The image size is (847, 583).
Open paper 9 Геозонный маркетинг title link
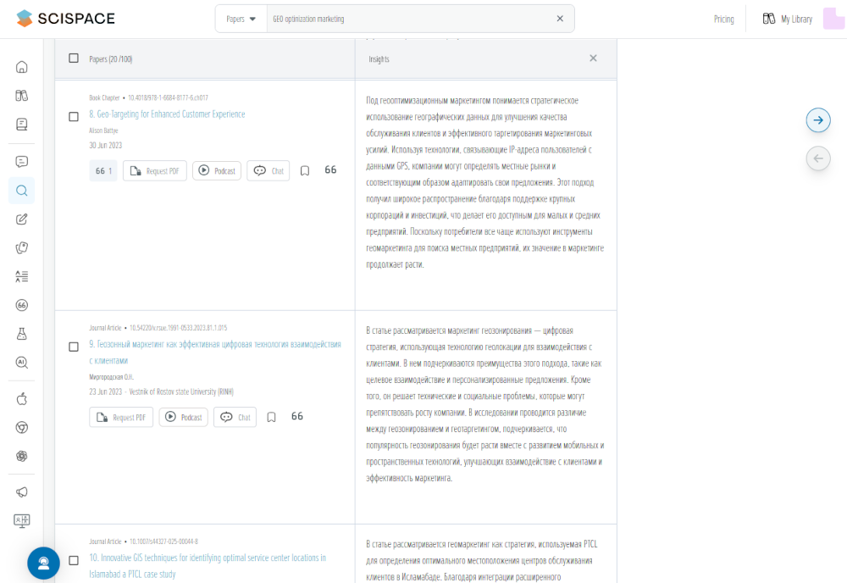click(215, 353)
